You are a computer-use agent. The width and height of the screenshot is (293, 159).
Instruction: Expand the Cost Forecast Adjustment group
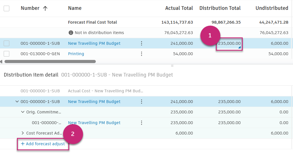(x=23, y=133)
